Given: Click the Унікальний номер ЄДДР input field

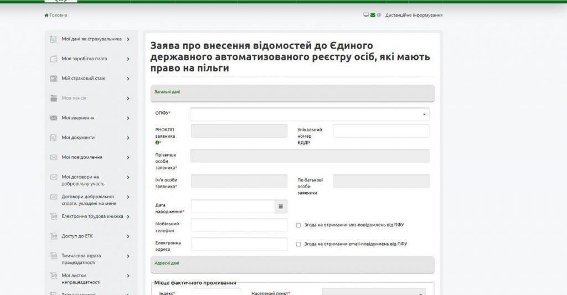Looking at the screenshot, I should click(381, 131).
